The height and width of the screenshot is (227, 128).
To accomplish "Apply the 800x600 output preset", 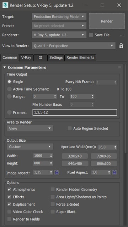I will (x=104, y=163).
